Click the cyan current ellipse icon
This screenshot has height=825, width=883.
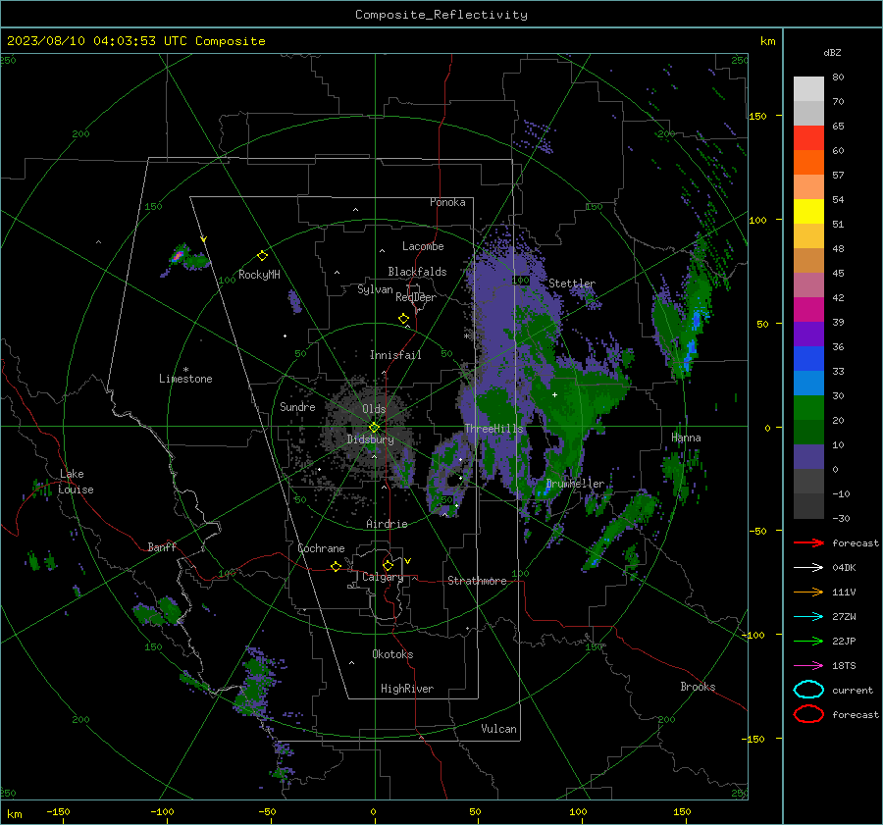808,690
